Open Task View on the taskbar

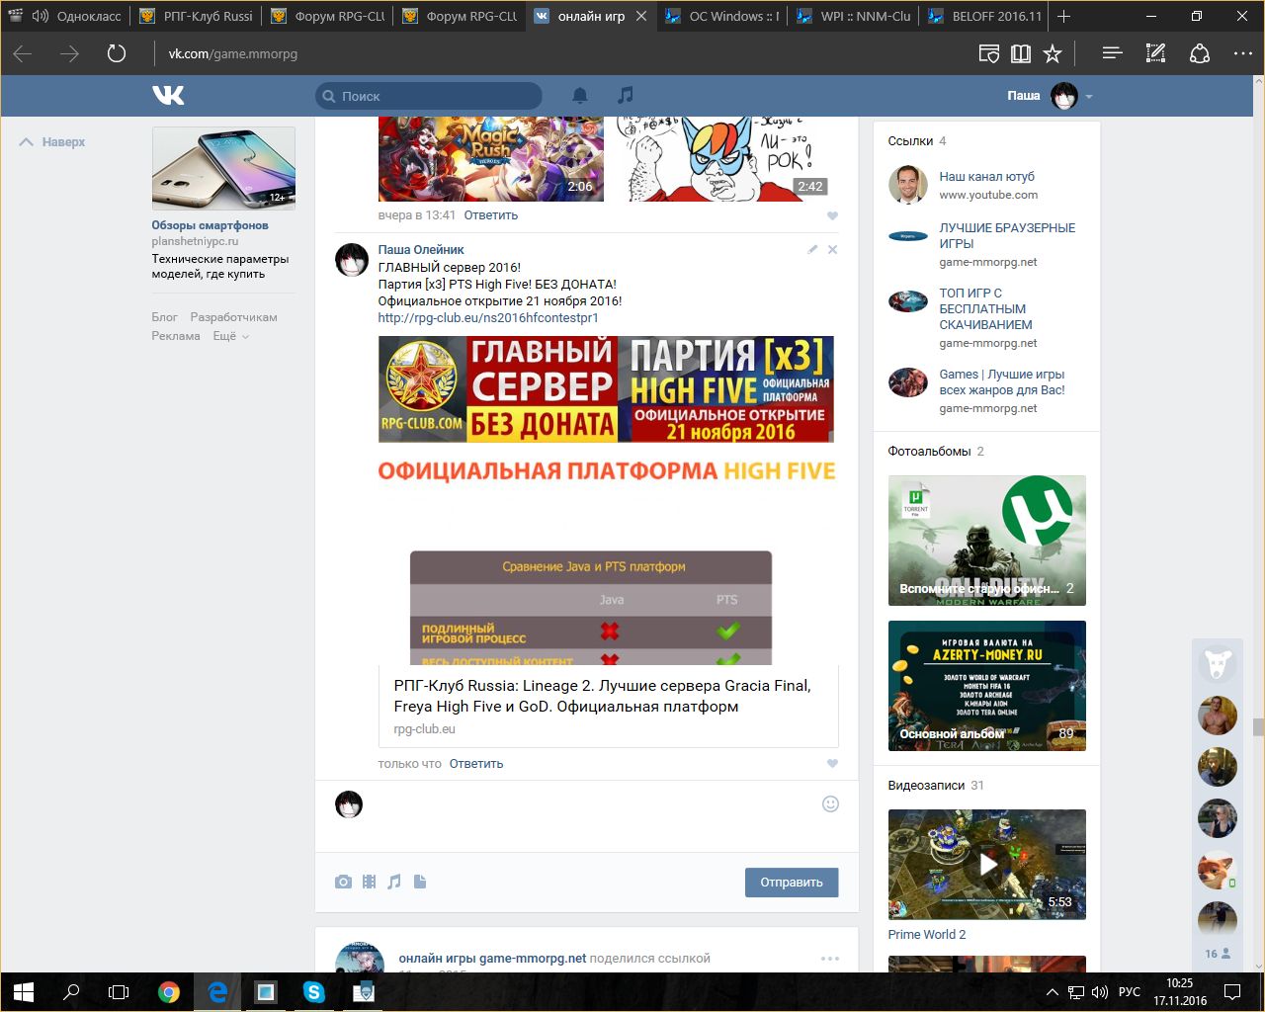point(119,991)
